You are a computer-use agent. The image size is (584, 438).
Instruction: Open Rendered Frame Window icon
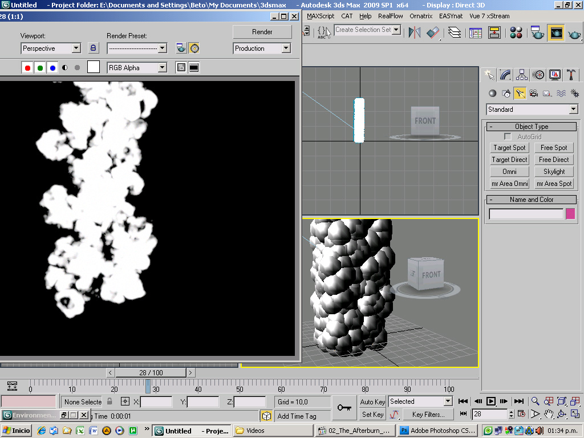(x=556, y=33)
